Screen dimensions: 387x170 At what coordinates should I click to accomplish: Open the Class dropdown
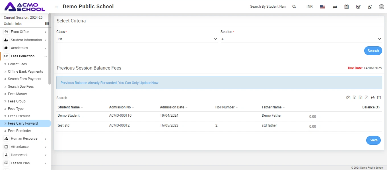(137, 39)
